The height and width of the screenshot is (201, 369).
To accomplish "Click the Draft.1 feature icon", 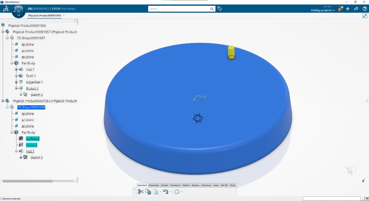I will pos(21,76).
